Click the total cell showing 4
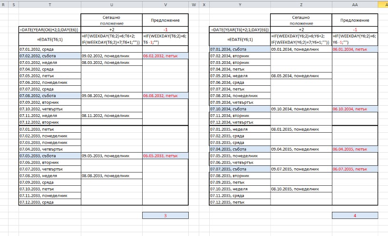388x236 pixels. [x=355, y=216]
